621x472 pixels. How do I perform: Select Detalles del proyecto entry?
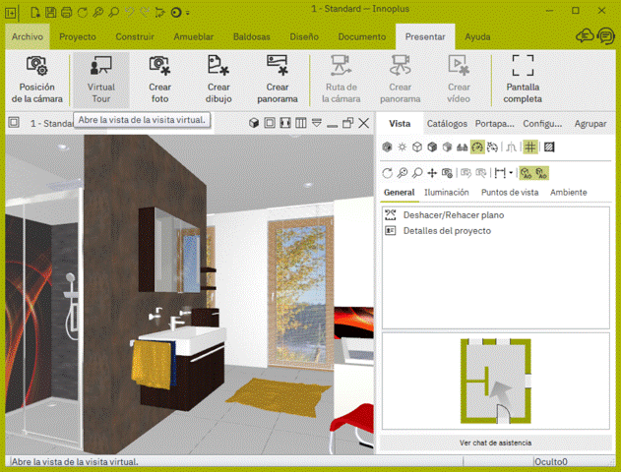coord(447,231)
